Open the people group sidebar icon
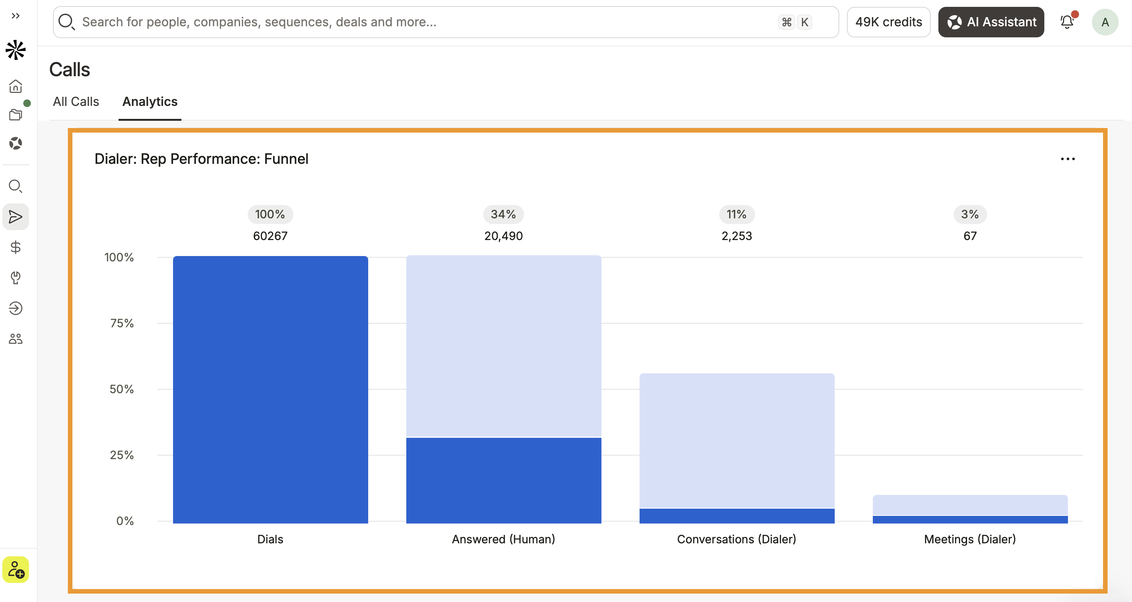The image size is (1132, 602). pos(16,339)
